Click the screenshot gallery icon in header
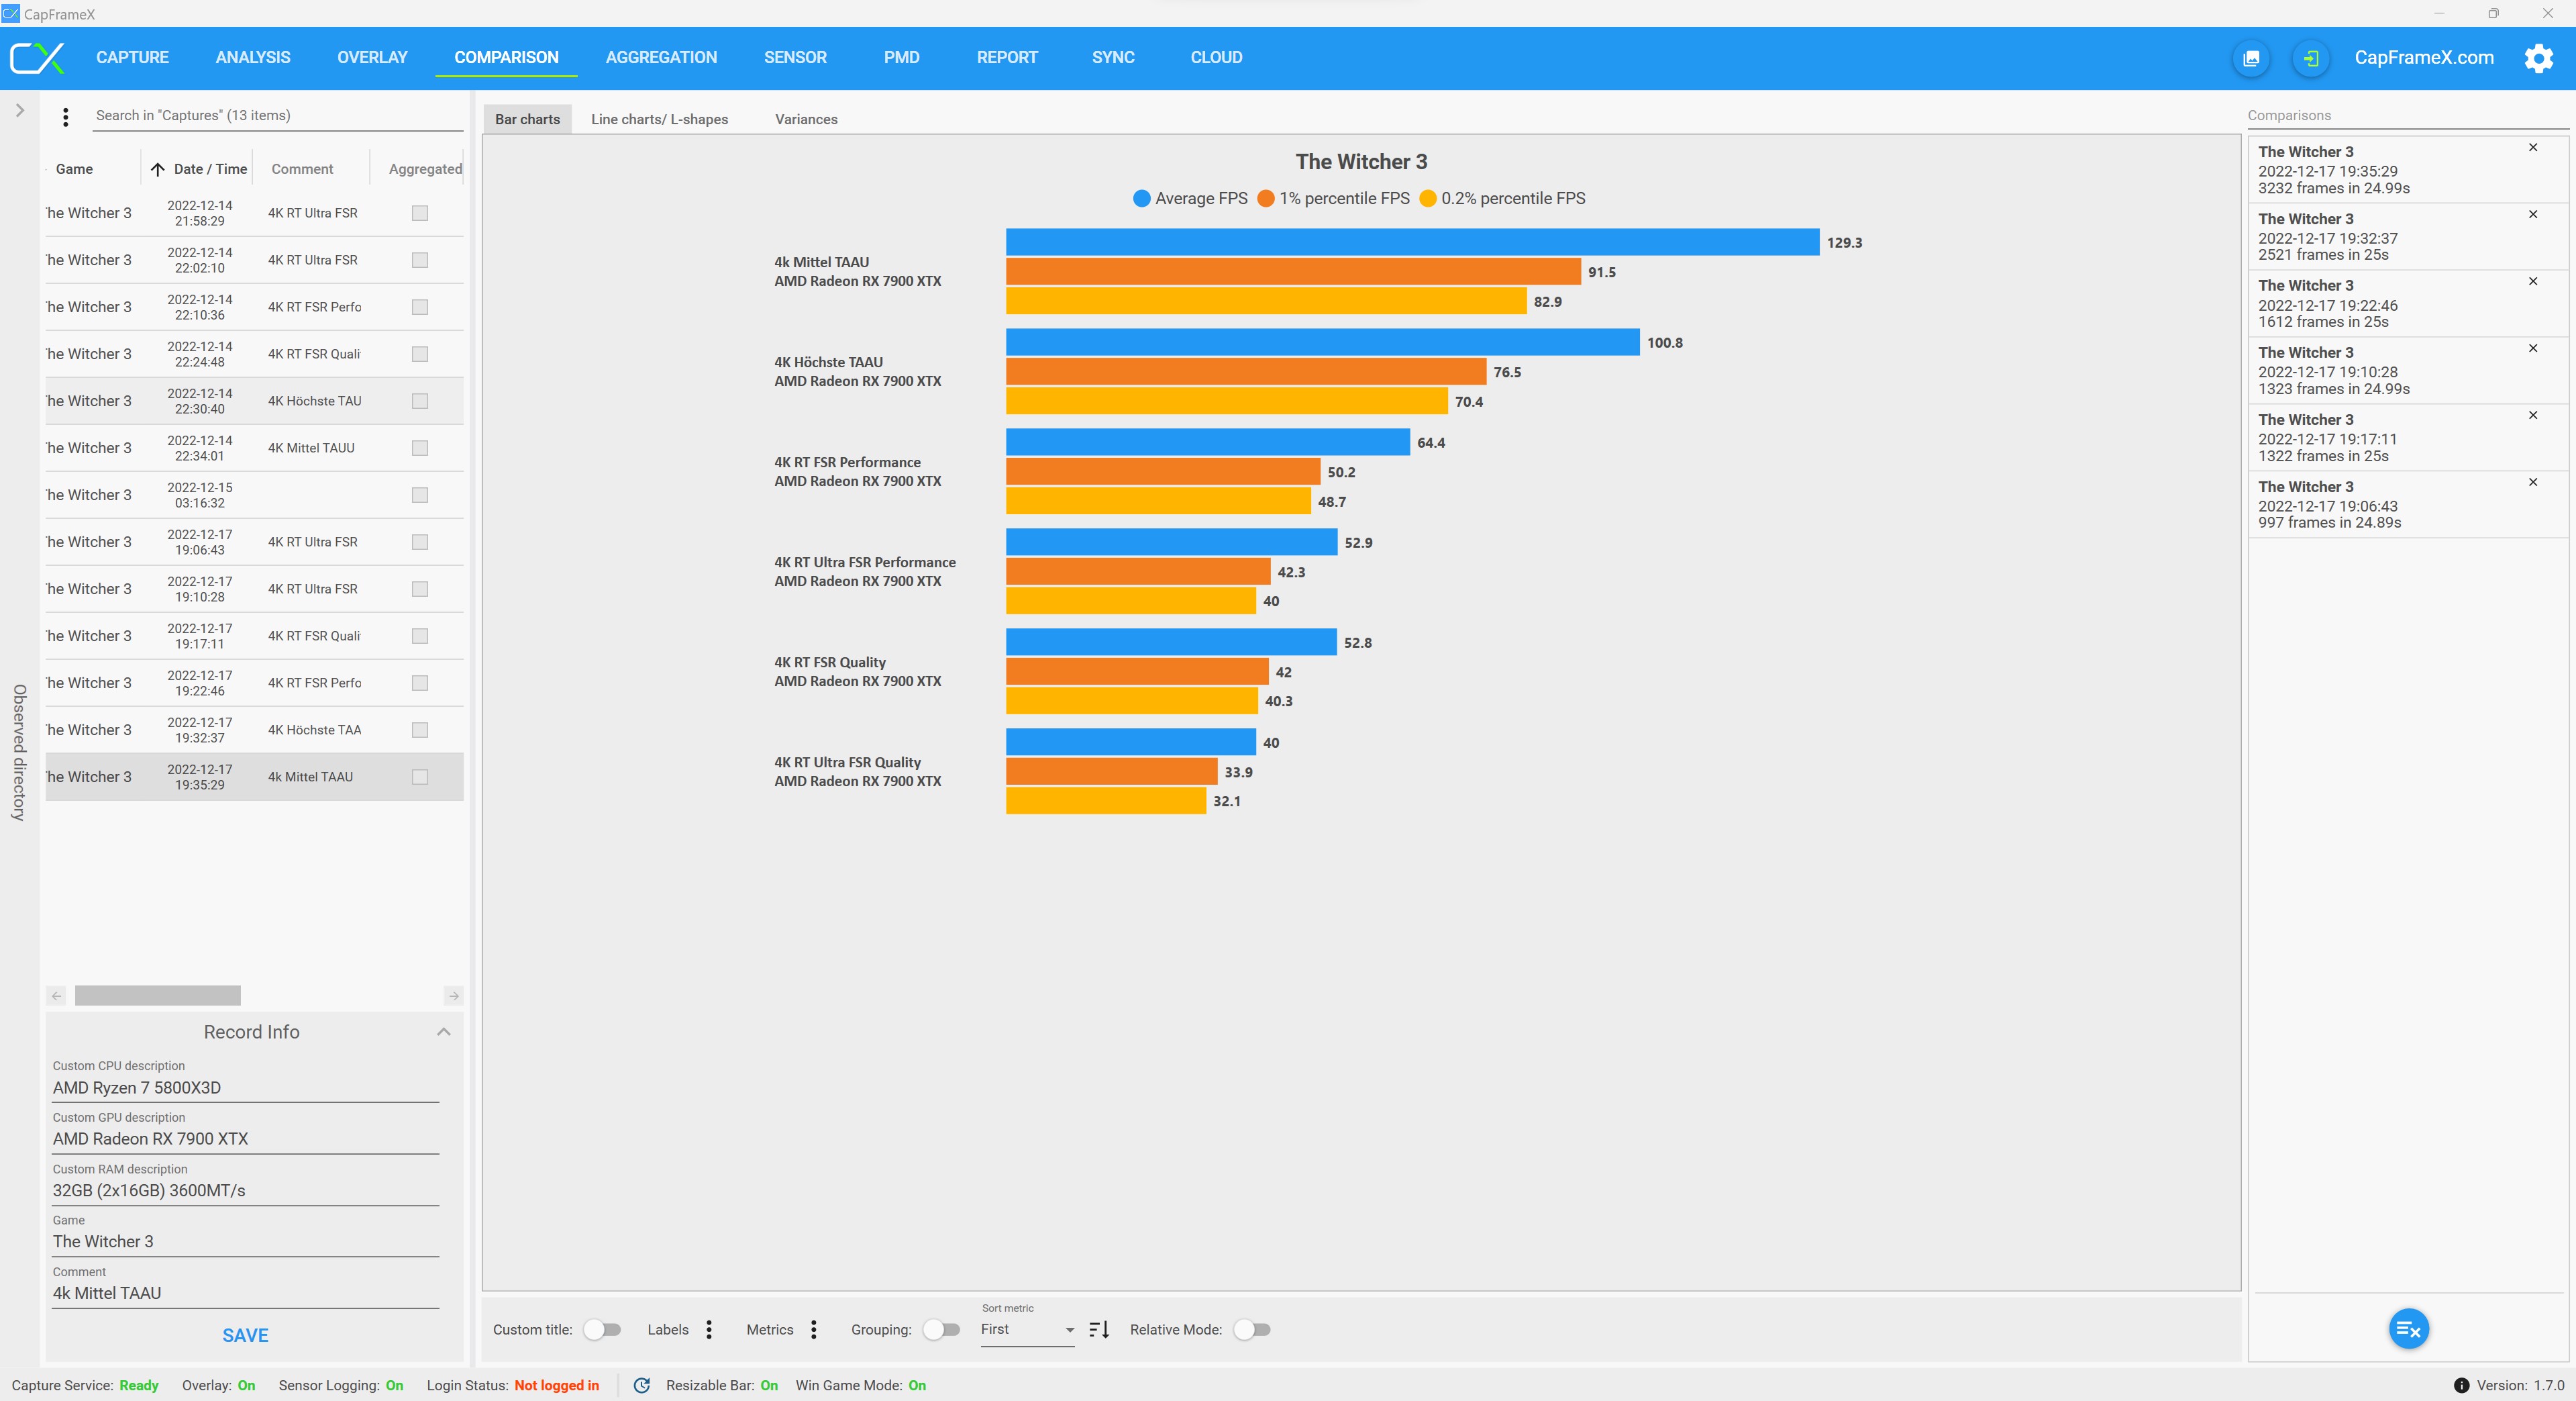 click(2251, 58)
